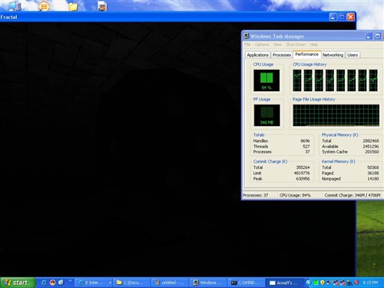Open the File menu in Task Manager
Screen dimensions: 384x288
tap(247, 45)
